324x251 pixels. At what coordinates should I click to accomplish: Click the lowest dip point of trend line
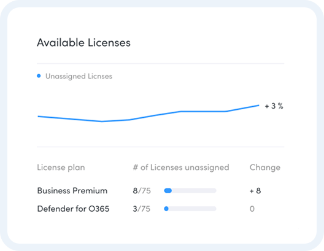point(102,122)
